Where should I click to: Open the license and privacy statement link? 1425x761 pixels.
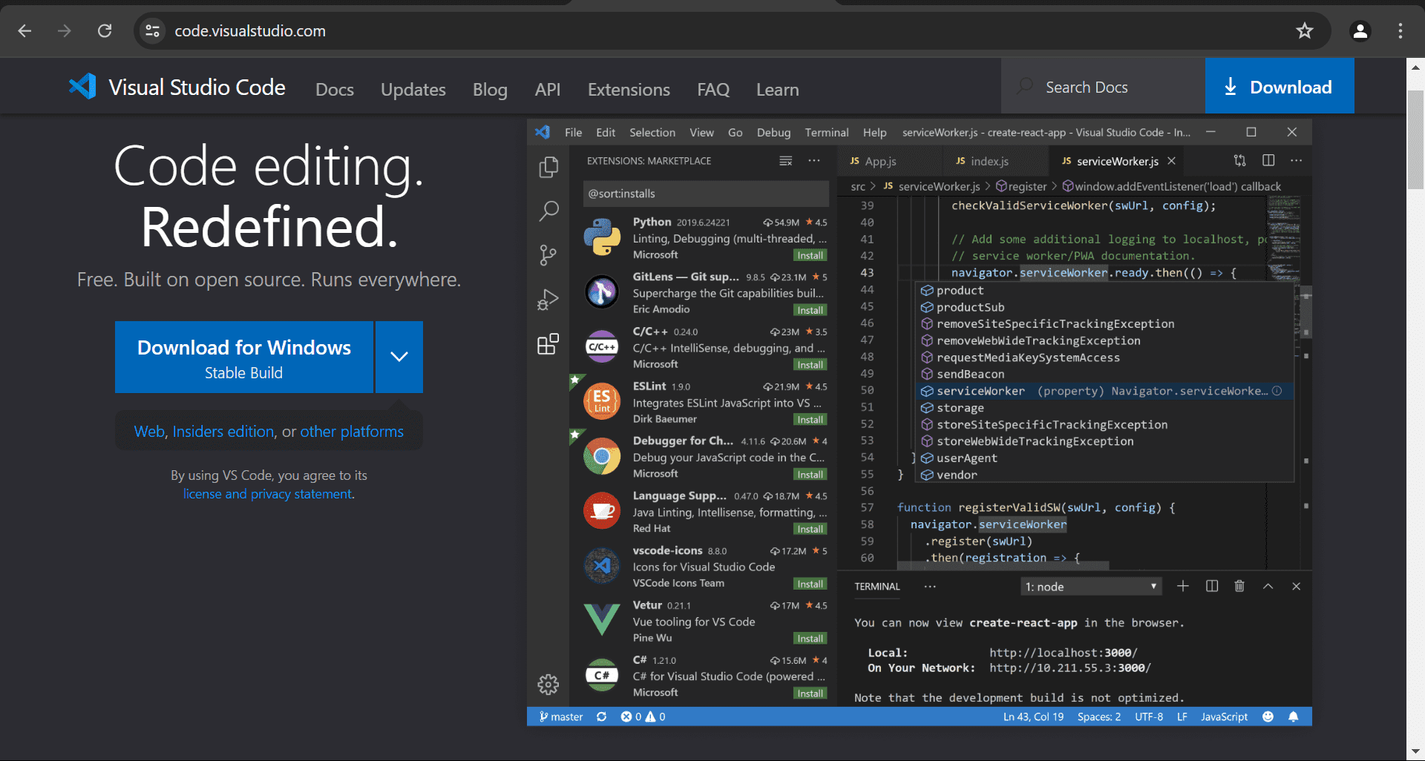pos(268,494)
